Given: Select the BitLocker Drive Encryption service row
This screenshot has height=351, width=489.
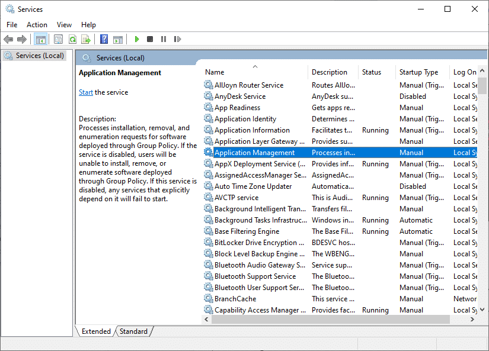Looking at the screenshot, I should [255, 243].
